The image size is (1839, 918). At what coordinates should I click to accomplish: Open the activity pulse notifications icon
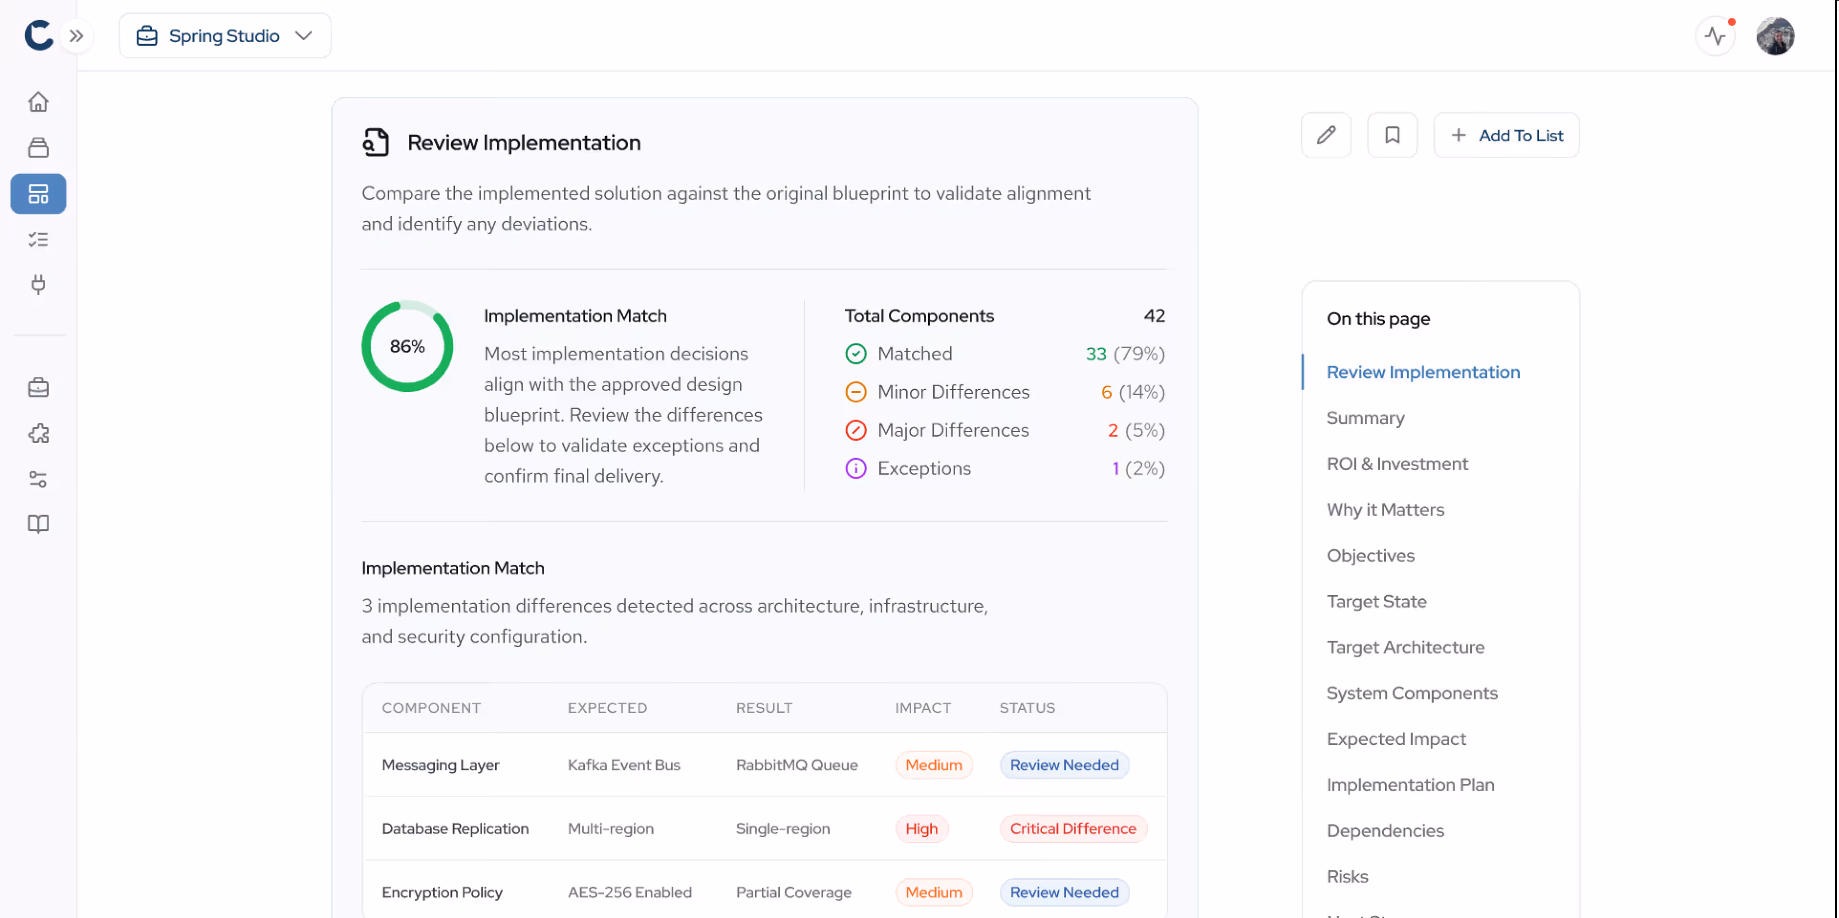(1715, 35)
